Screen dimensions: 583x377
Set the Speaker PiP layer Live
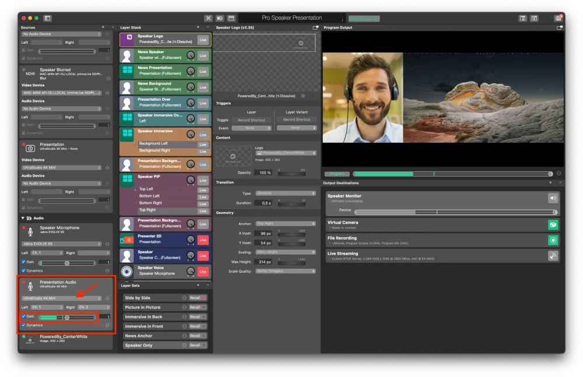point(203,180)
